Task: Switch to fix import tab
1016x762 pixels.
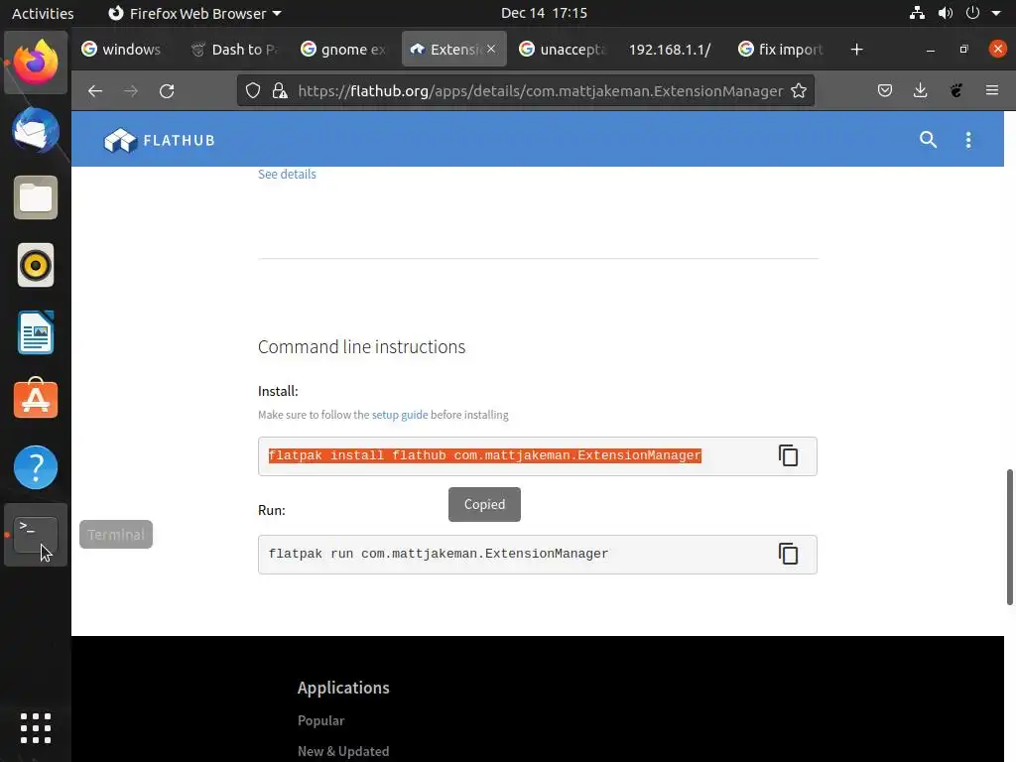Action: (x=781, y=50)
